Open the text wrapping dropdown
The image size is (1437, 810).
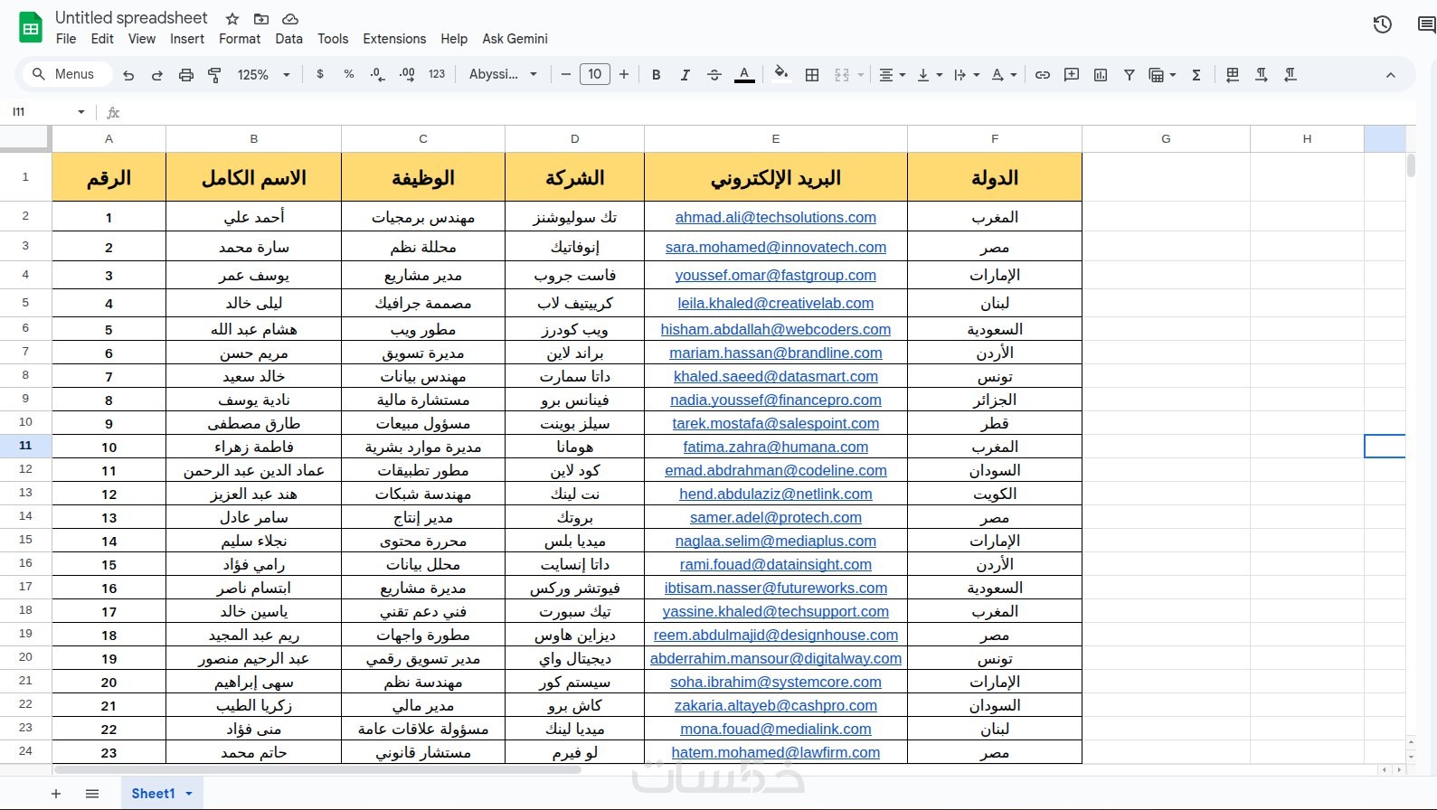[967, 75]
